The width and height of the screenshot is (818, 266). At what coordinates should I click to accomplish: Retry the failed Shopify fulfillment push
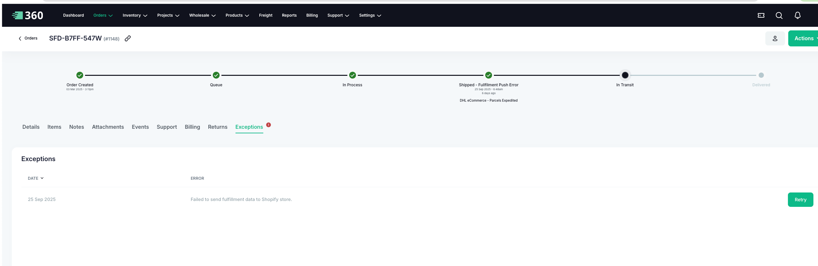pos(800,200)
